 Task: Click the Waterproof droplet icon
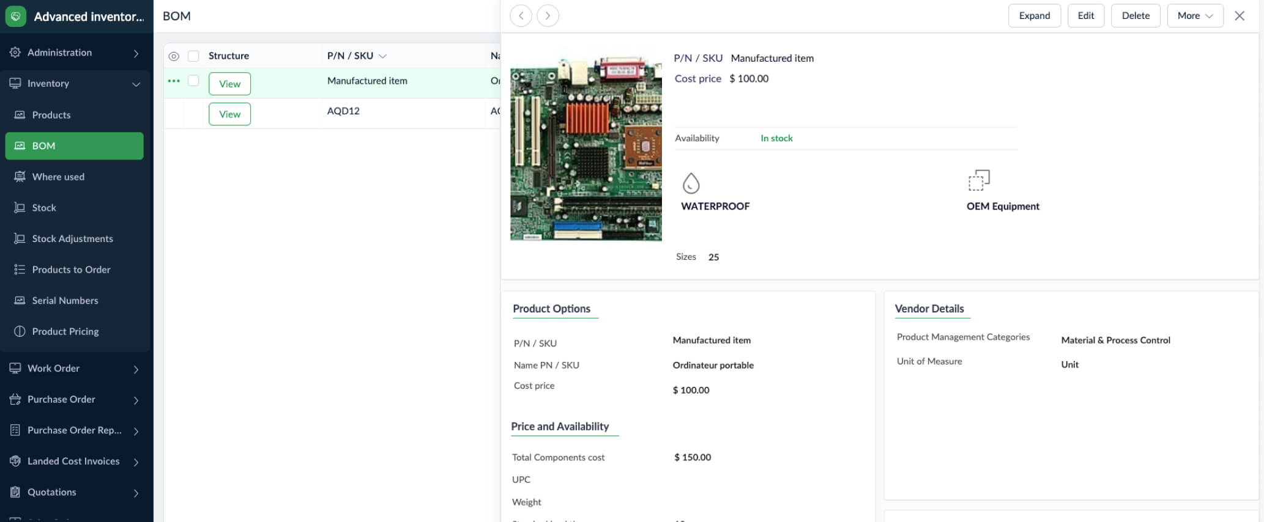691,183
